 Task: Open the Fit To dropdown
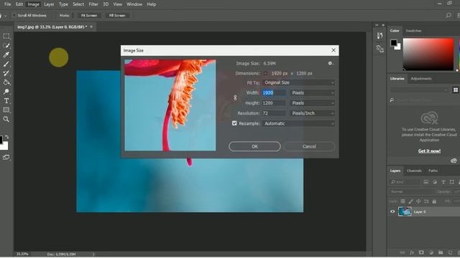298,83
